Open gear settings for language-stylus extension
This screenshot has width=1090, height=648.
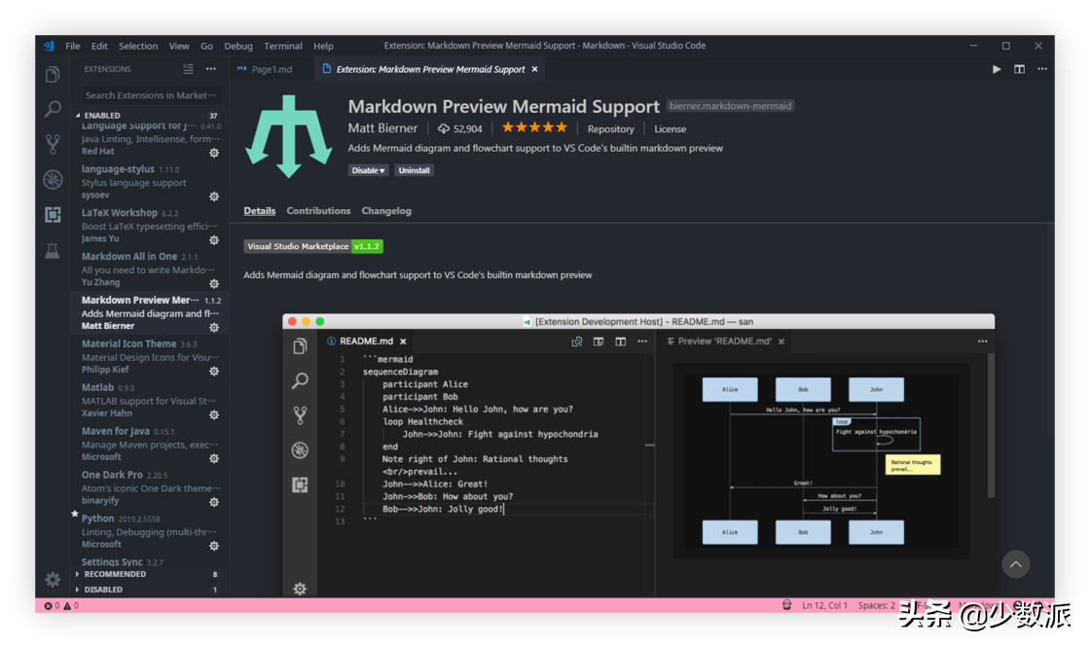pyautogui.click(x=214, y=197)
